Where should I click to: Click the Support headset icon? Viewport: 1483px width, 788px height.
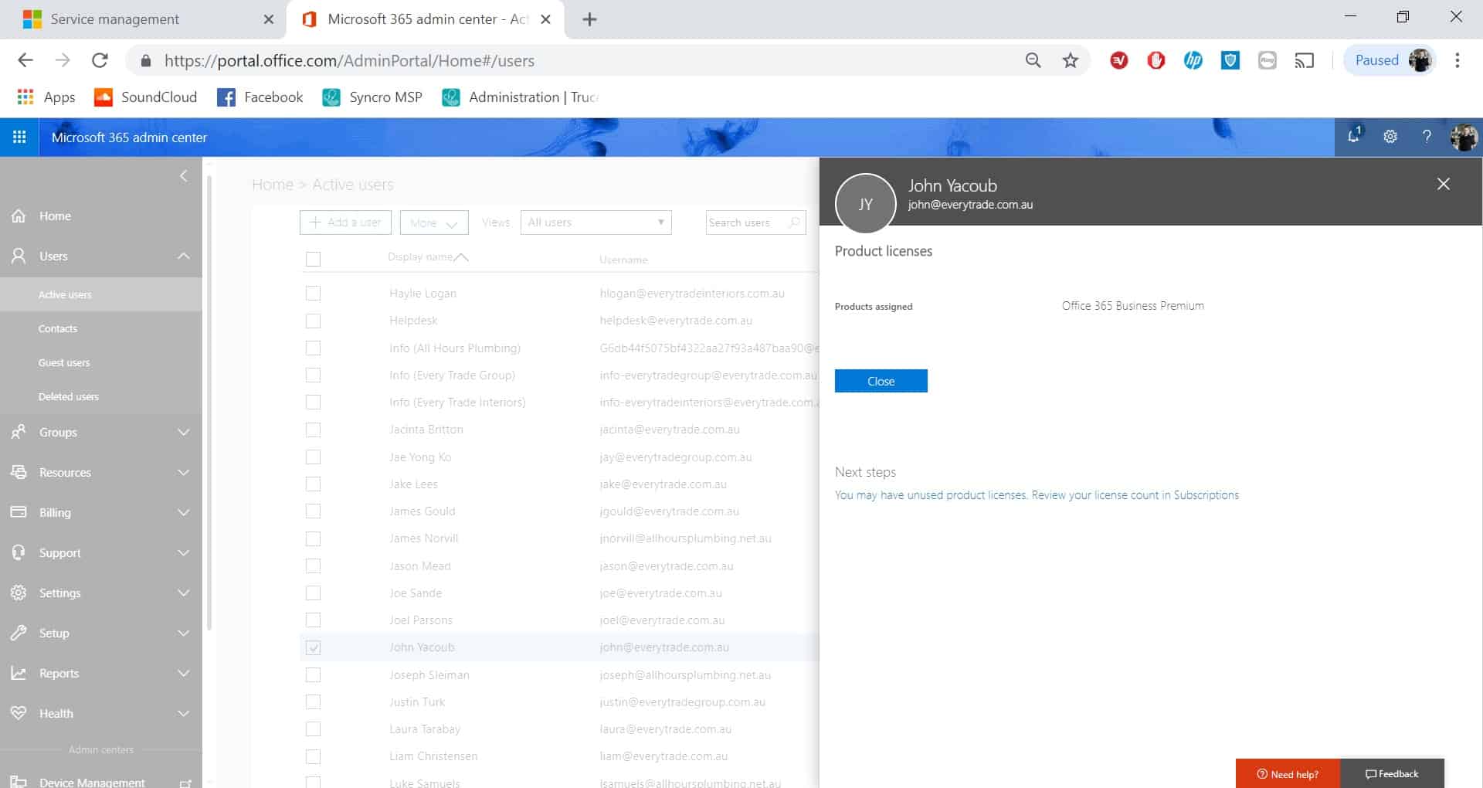(x=19, y=552)
